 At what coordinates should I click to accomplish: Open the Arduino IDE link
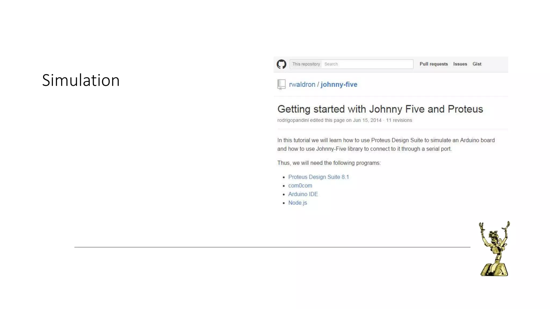click(x=303, y=194)
